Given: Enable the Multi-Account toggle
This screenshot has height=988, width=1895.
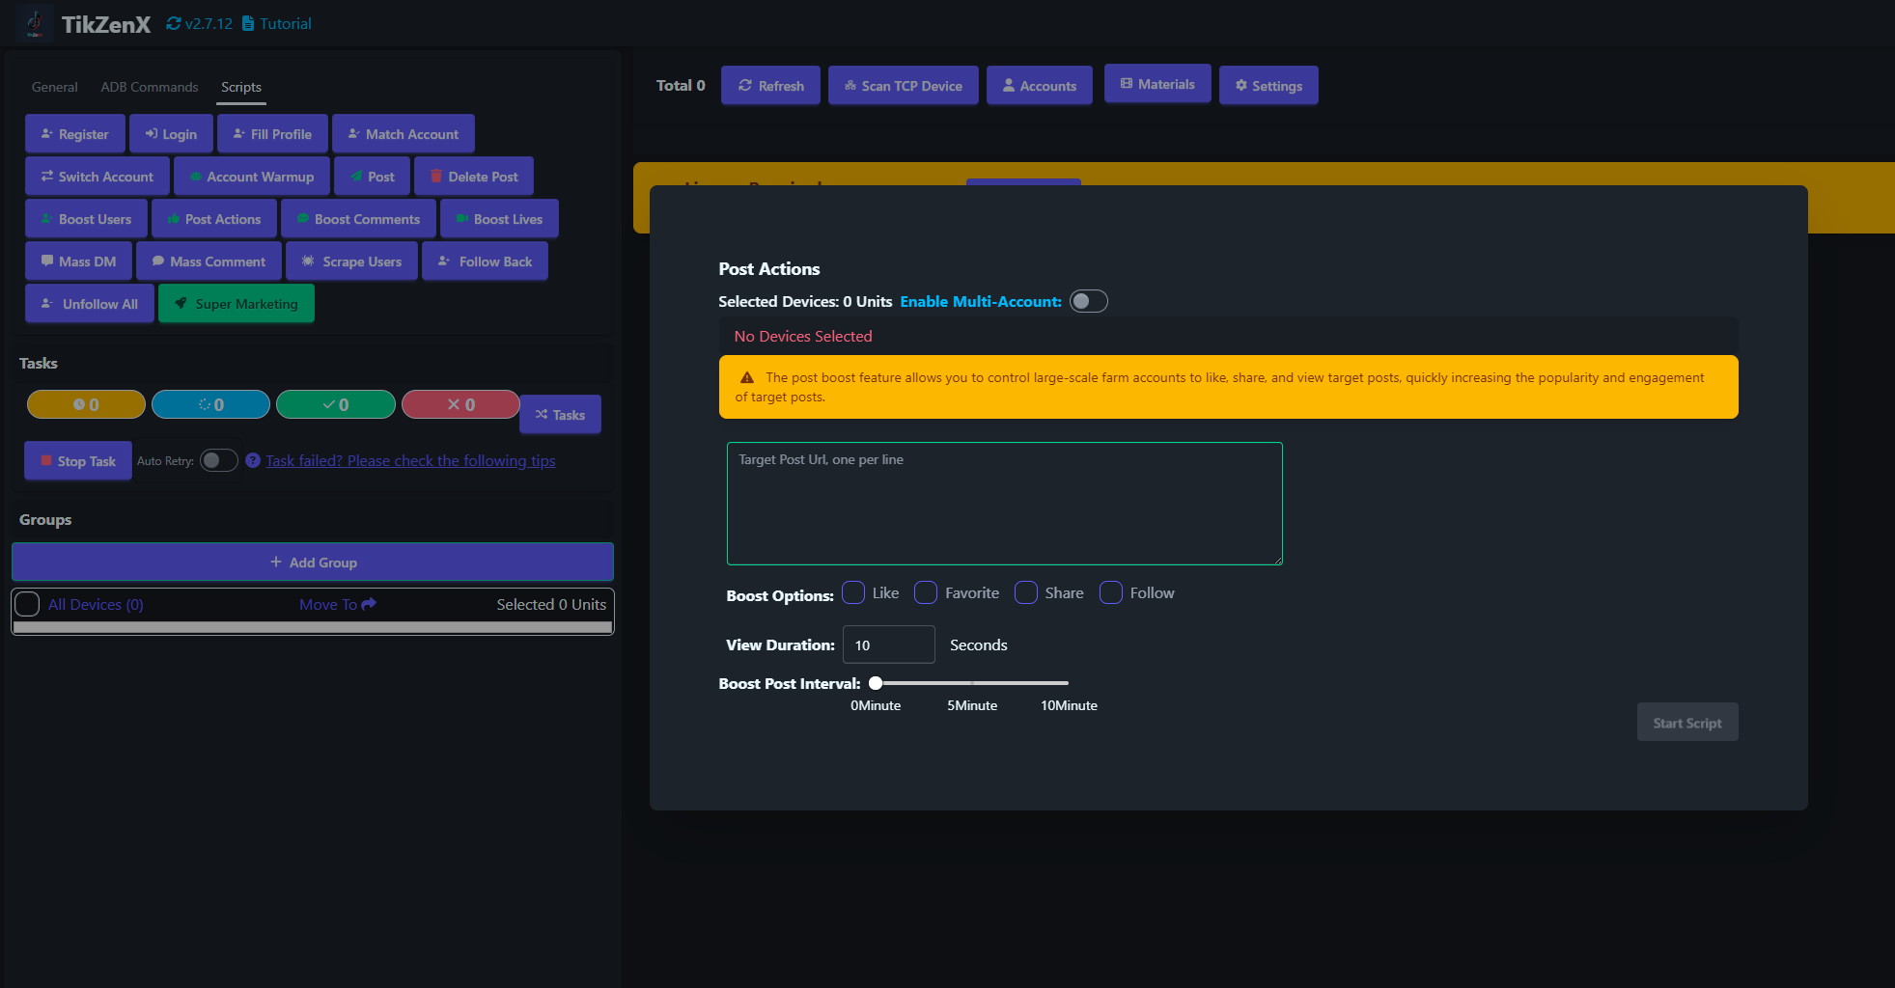Looking at the screenshot, I should tap(1088, 301).
